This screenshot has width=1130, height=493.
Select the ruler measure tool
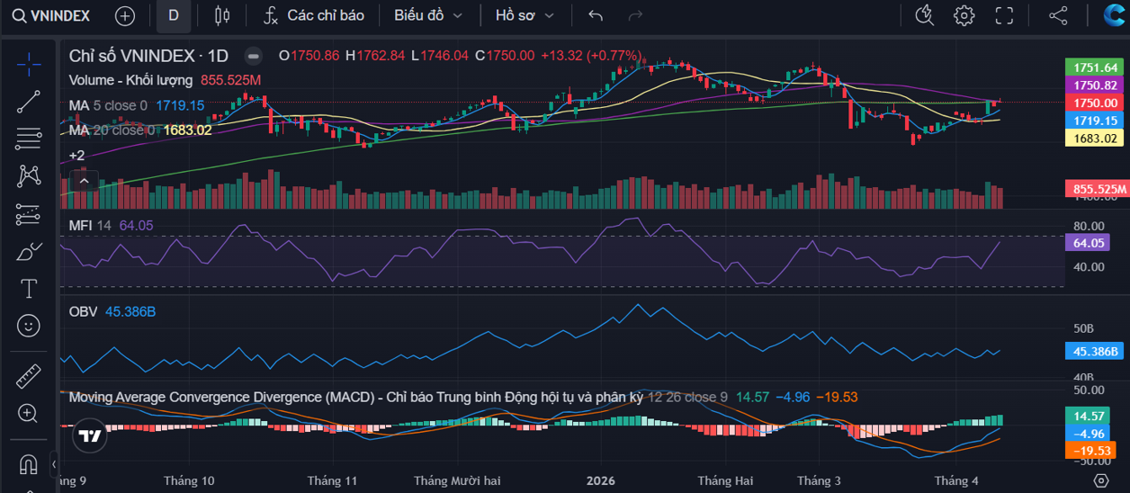[x=29, y=376]
